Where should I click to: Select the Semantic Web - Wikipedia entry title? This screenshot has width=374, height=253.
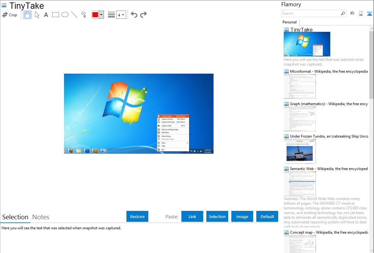pyautogui.click(x=329, y=168)
